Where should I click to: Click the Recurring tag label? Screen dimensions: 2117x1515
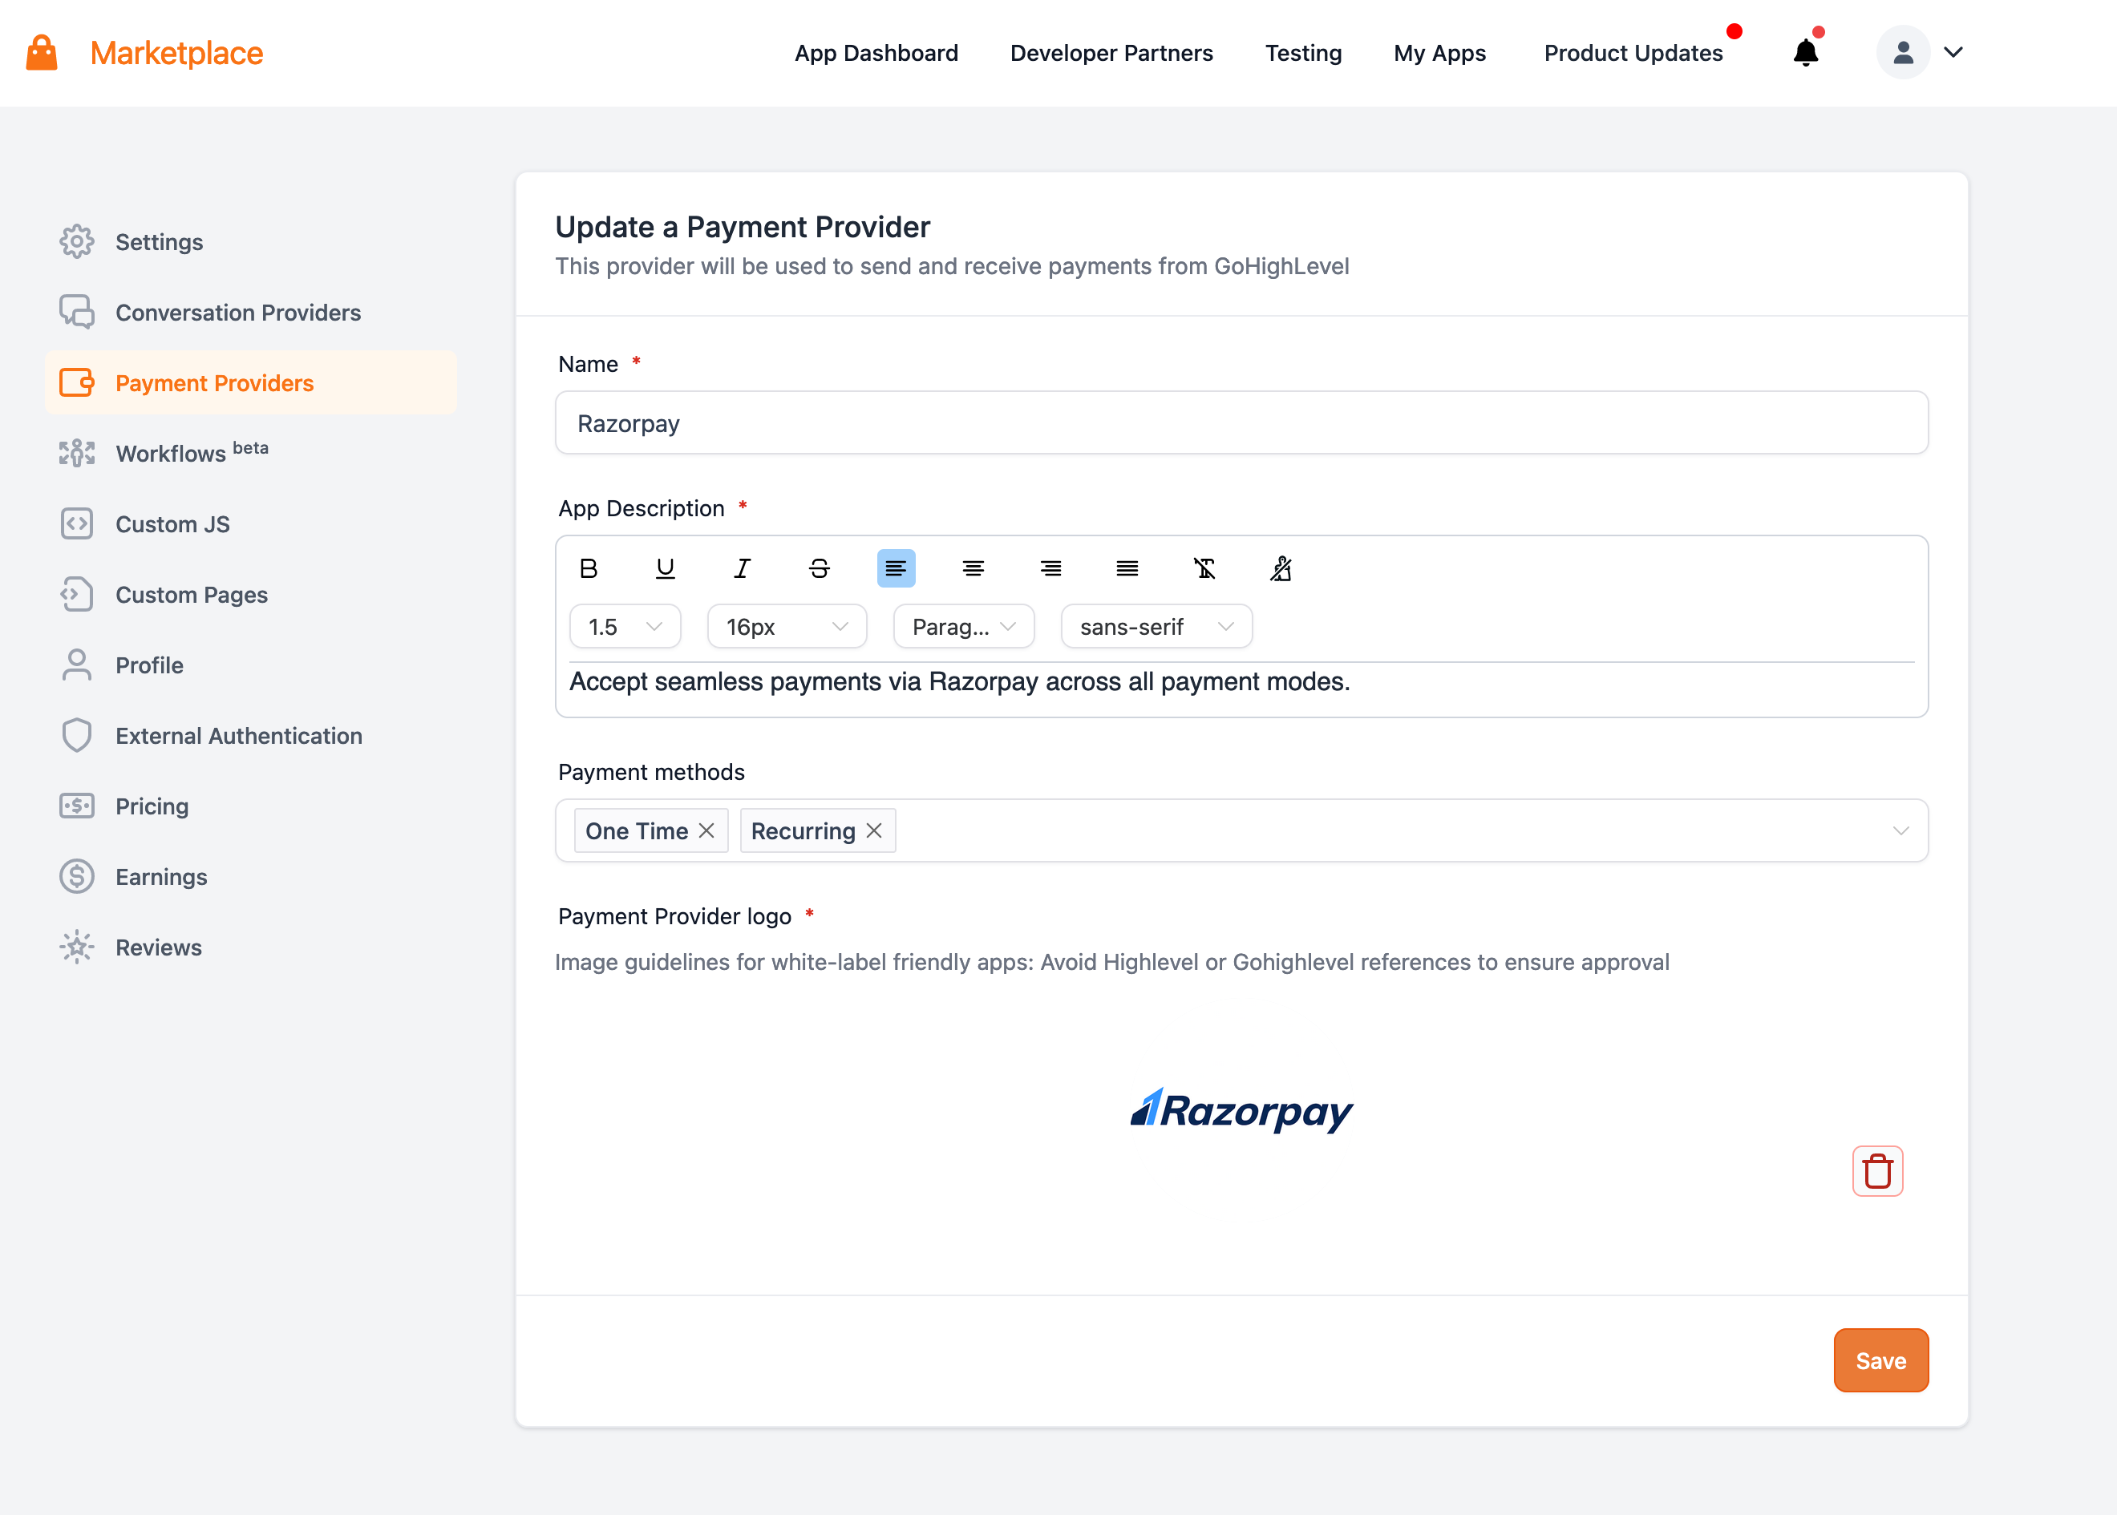pos(803,830)
